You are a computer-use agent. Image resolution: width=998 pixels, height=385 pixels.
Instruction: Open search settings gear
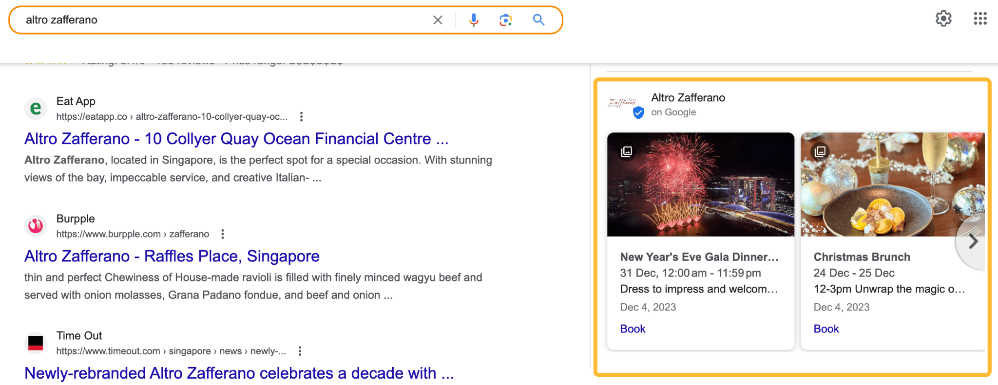coord(943,18)
